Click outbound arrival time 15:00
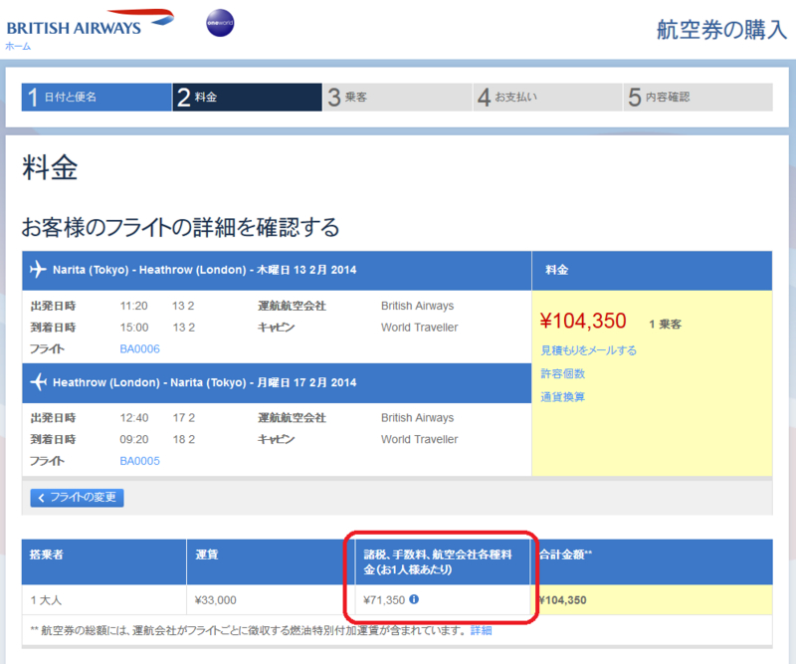The height and width of the screenshot is (664, 796). pyautogui.click(x=134, y=328)
